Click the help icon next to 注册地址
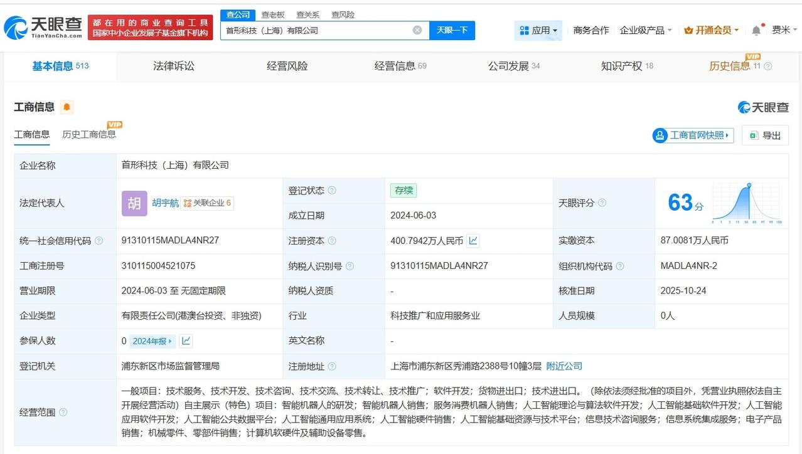This screenshot has height=454, width=802. [x=332, y=366]
